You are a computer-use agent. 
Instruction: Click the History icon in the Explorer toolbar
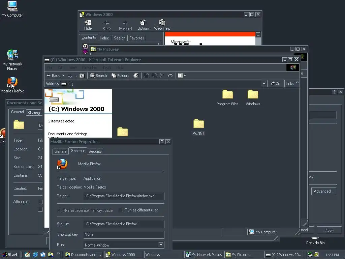(x=136, y=76)
